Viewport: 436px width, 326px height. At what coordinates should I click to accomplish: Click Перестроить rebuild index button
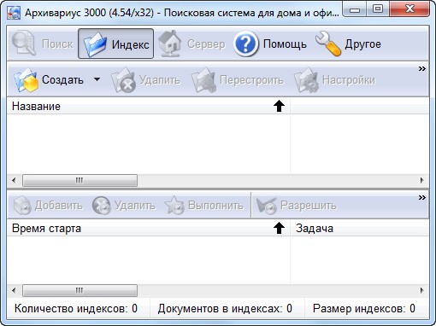pos(238,80)
